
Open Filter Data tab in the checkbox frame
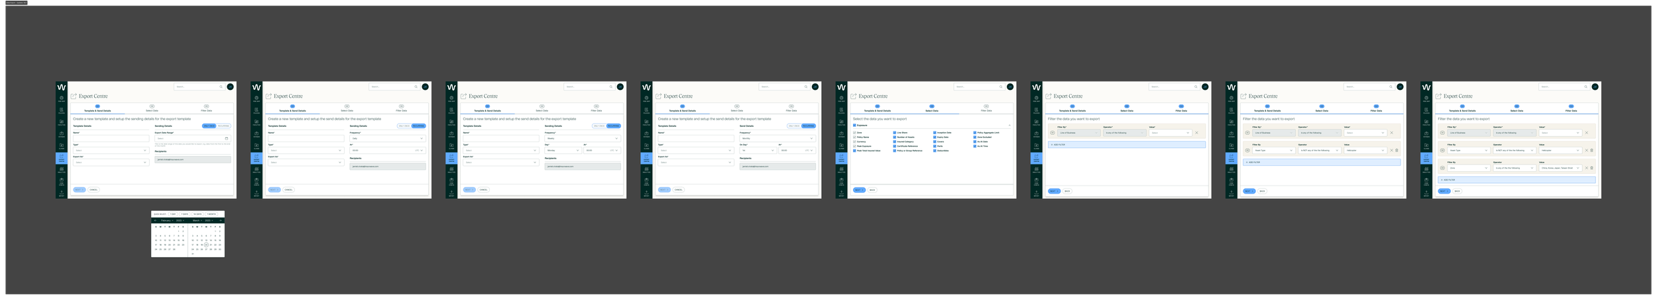[986, 108]
